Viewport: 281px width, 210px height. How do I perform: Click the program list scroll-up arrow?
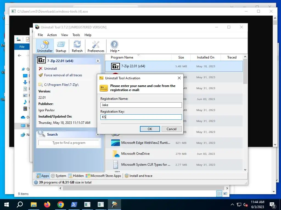pyautogui.click(x=245, y=57)
